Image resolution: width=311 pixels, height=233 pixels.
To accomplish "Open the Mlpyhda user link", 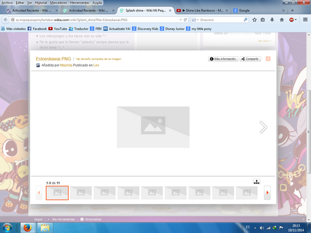I will click(66, 65).
